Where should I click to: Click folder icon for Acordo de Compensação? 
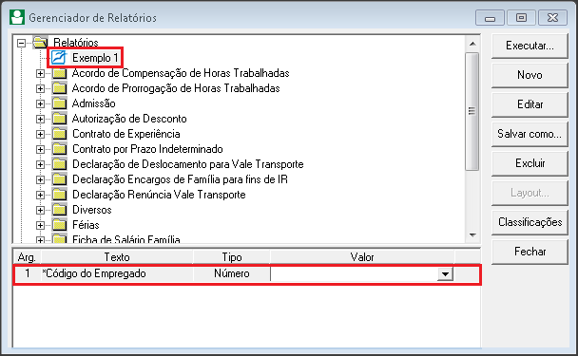[59, 73]
